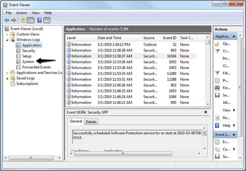Click the event details horizontal scrollbar

point(135,154)
